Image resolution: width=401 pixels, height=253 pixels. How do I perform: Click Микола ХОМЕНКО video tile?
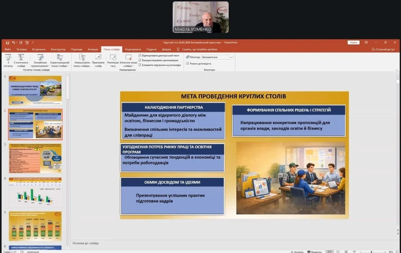coord(201,17)
